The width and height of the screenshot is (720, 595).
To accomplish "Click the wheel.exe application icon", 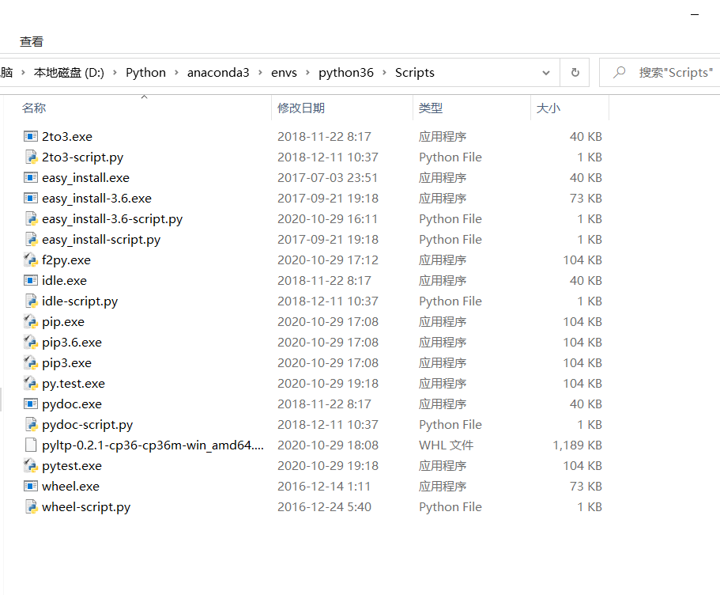I will tap(31, 487).
